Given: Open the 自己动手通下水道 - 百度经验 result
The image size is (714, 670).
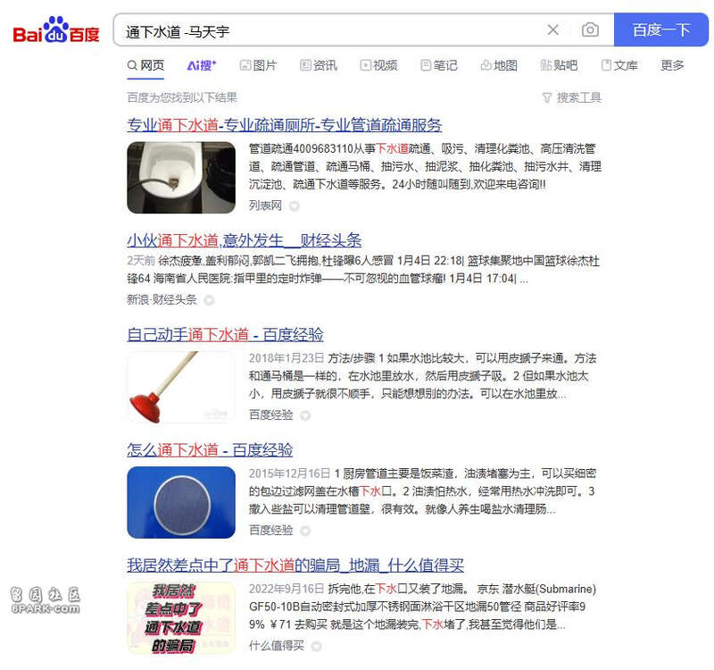Looking at the screenshot, I should (x=226, y=335).
